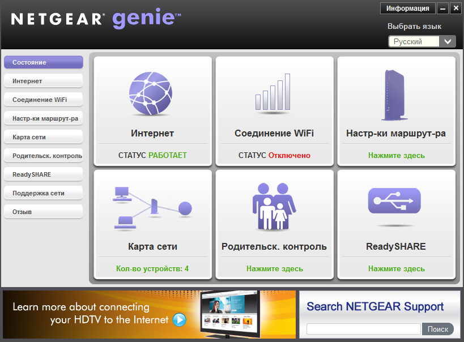
Task: Click the Search NETGEAR Support heading
Action: pos(375,306)
